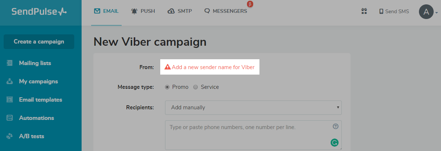Viewport: 441px width, 151px height.
Task: Select the Promo message type
Action: click(167, 87)
